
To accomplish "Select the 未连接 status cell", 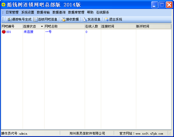I will coord(28,32).
